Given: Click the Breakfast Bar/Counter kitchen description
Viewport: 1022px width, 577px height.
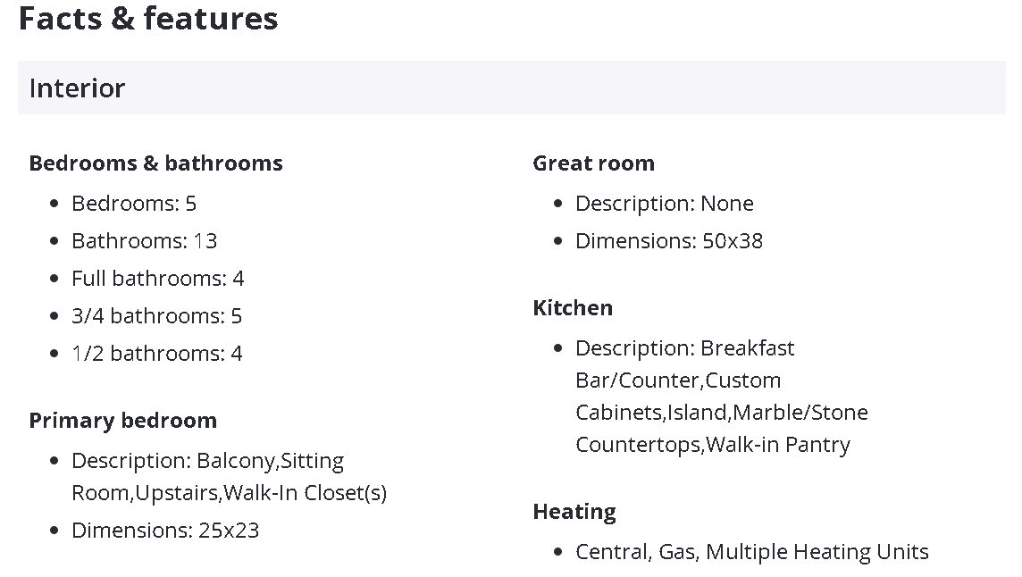Looking at the screenshot, I should pos(684,348).
